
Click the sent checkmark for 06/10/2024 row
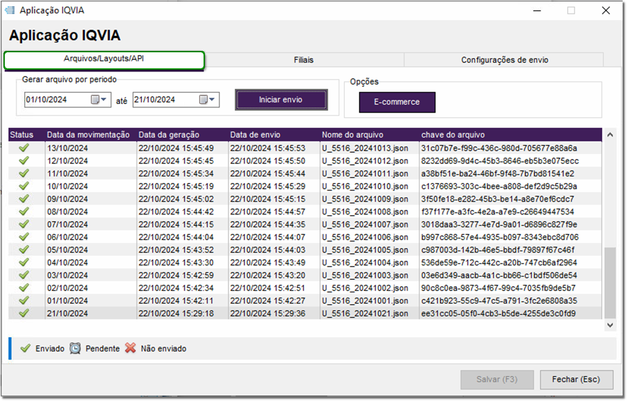pyautogui.click(x=24, y=237)
